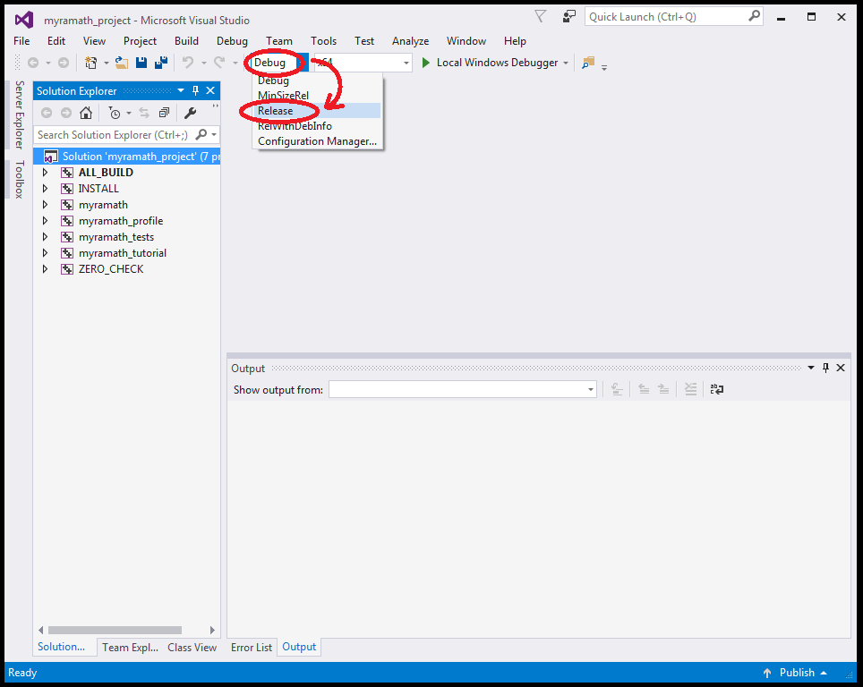
Task: Click the Redo arrow icon
Action: pyautogui.click(x=219, y=63)
